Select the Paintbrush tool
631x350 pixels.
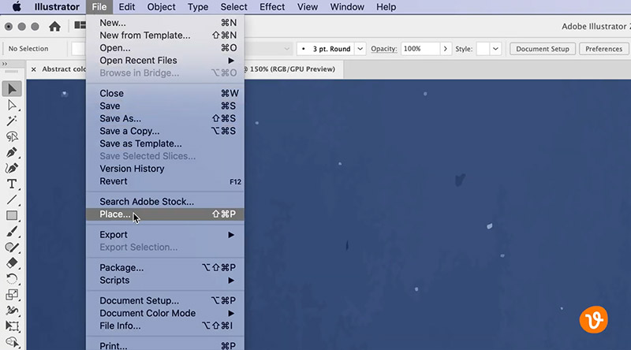(x=12, y=231)
